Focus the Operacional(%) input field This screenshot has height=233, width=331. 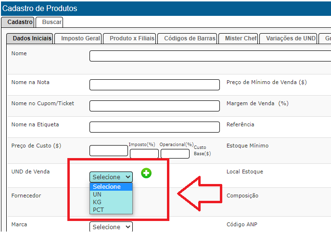tap(175, 154)
